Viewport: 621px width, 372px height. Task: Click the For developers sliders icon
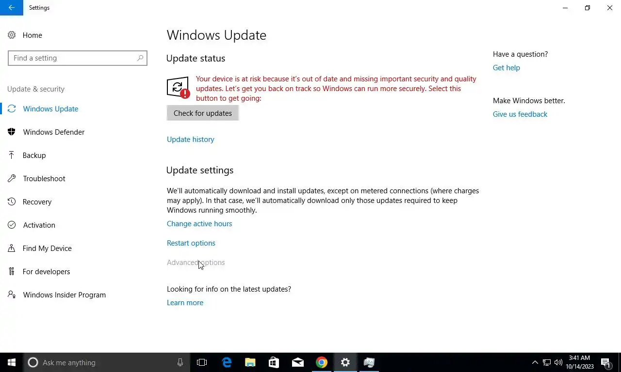click(12, 272)
